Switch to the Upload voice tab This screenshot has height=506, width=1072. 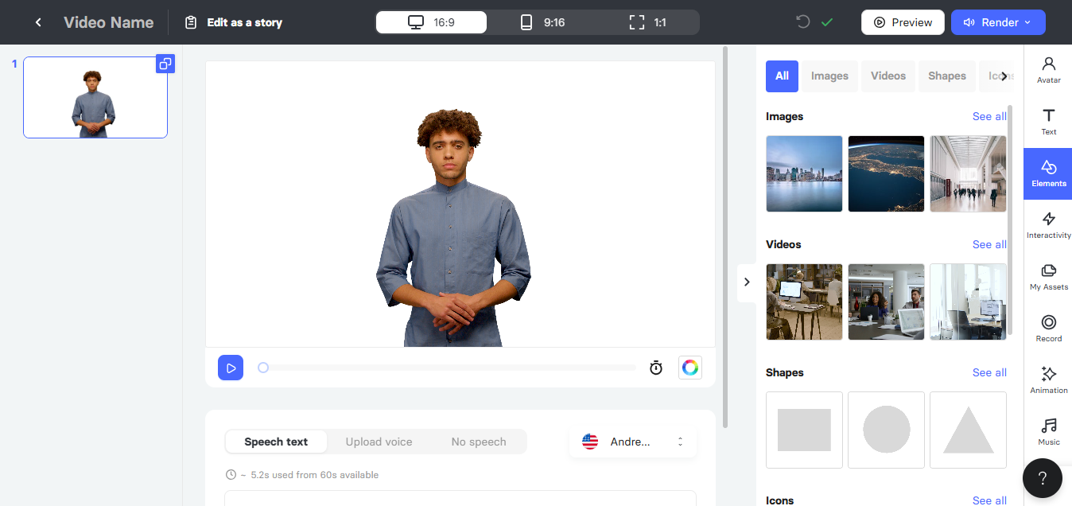(379, 442)
